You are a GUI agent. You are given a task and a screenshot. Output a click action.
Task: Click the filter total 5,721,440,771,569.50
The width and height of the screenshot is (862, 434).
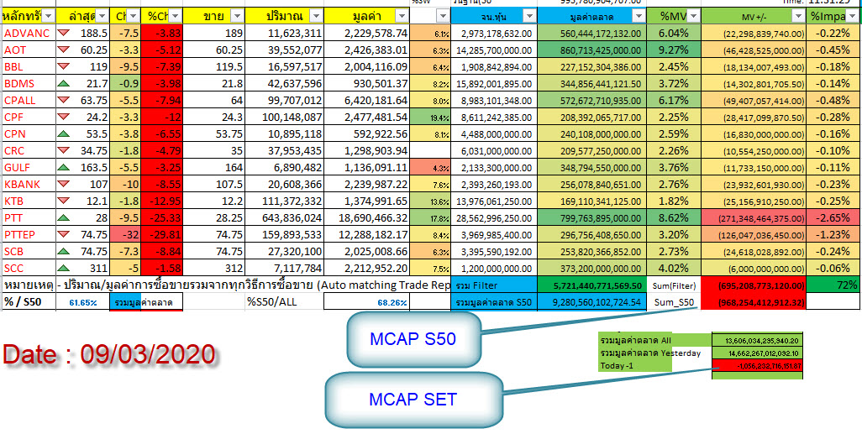coord(591,285)
